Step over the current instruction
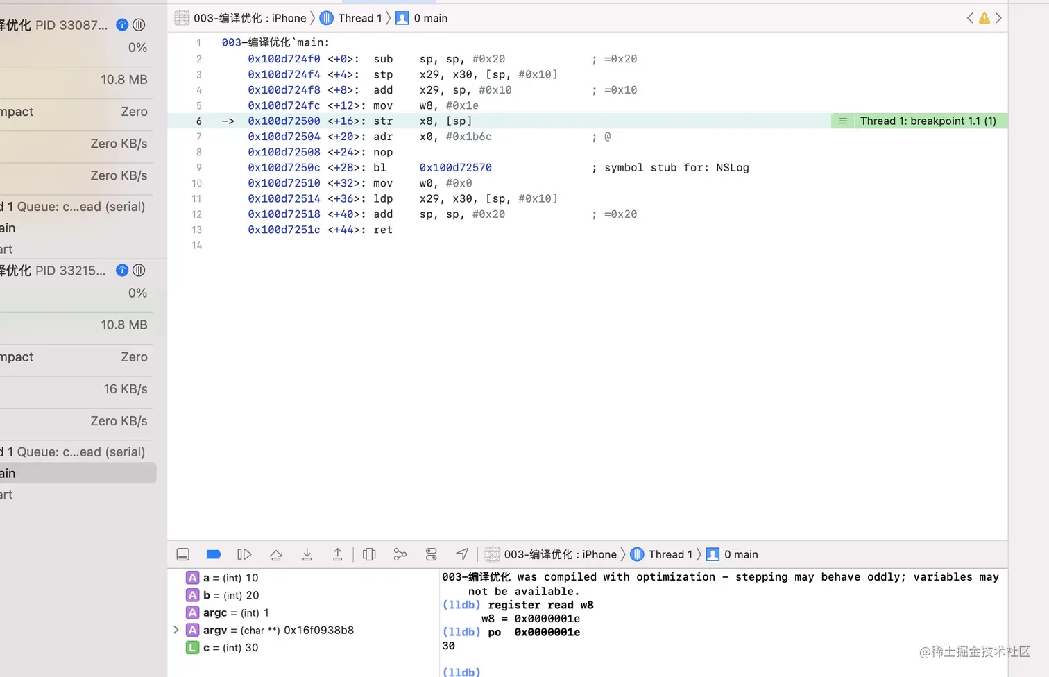The width and height of the screenshot is (1049, 677). [276, 554]
